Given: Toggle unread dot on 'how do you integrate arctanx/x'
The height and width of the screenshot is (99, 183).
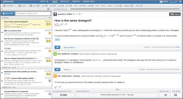Looking at the screenshot, I should coord(2,41).
